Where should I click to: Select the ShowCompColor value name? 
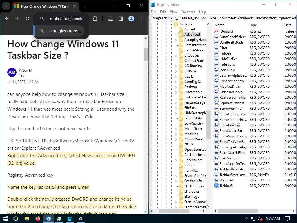pyautogui.click(x=233, y=114)
